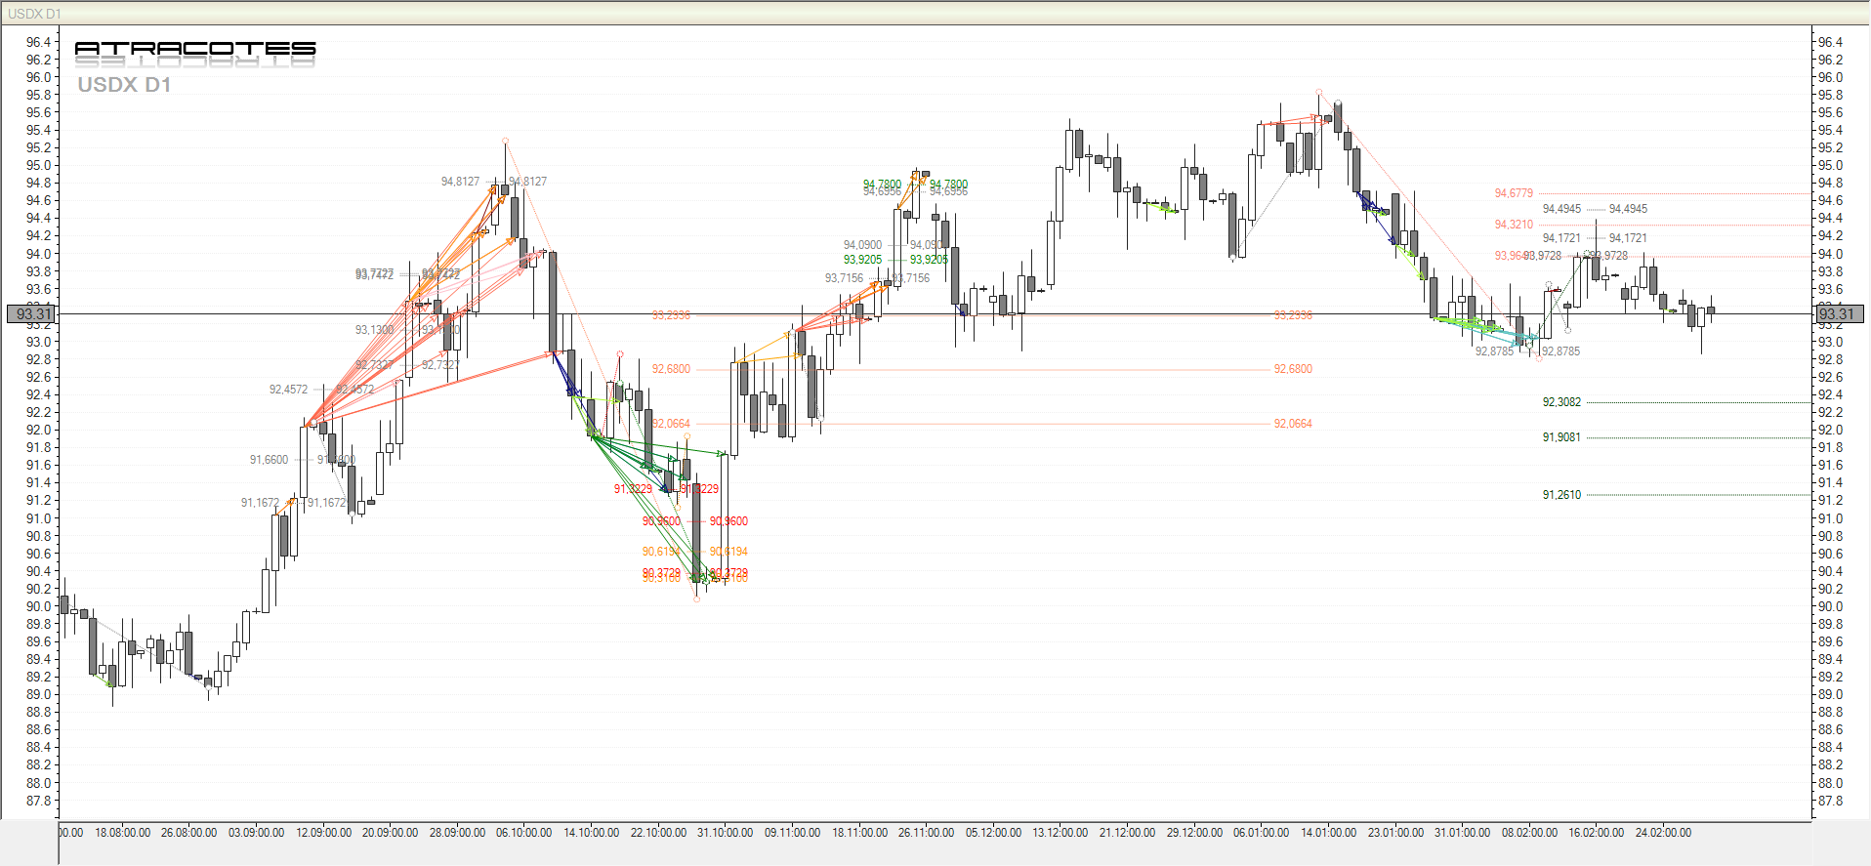Click the 91,6600 level label
Screen dimensions: 1871x866
tap(269, 460)
